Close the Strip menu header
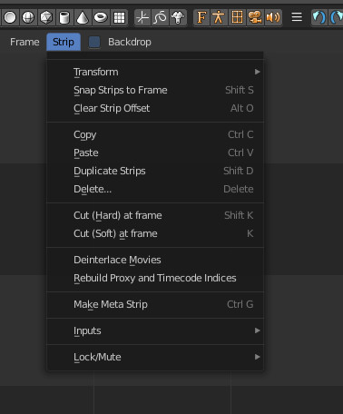Screen dimensions: 343x414 64,42
